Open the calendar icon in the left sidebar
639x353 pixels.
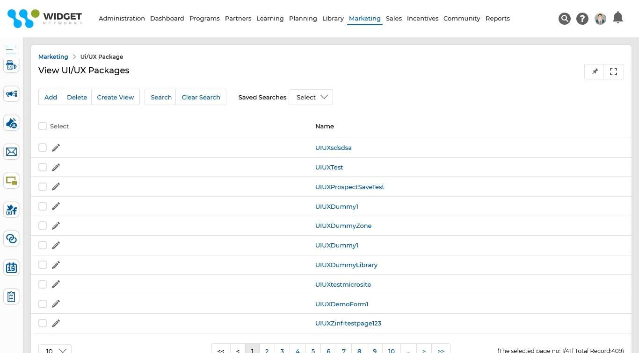[11, 268]
